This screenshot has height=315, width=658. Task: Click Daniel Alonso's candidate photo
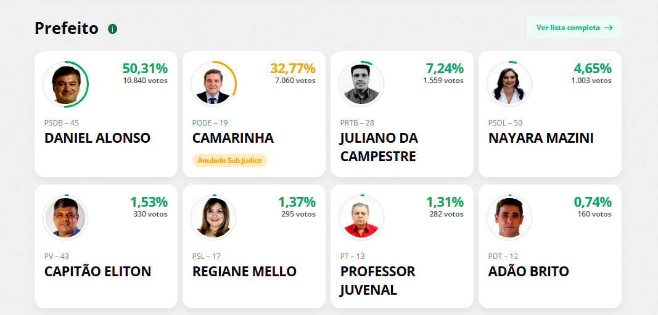pos(65,84)
